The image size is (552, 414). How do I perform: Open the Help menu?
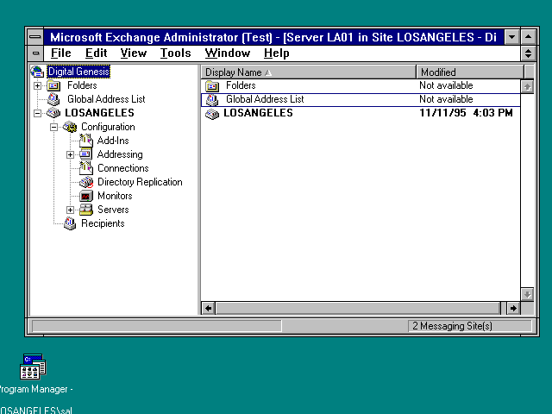tap(277, 53)
